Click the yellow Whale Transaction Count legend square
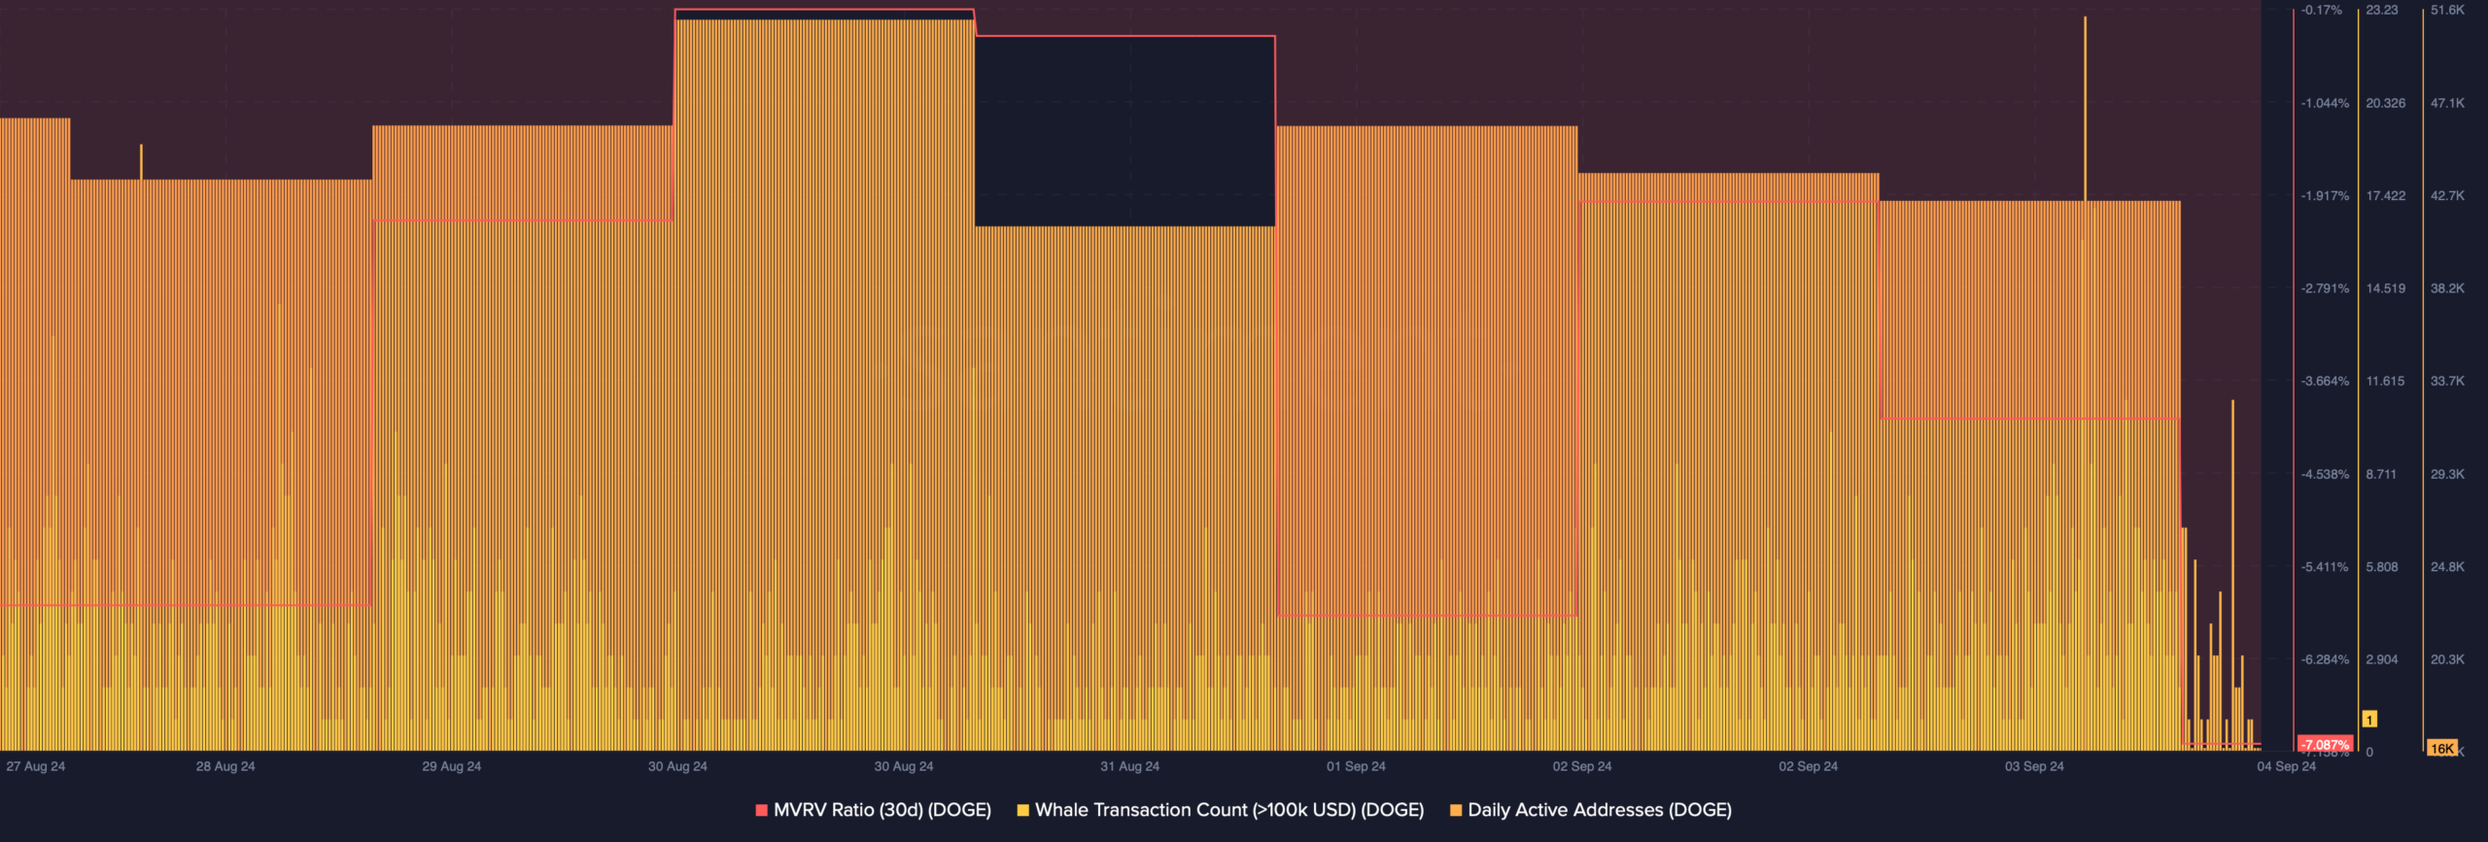Screen dimensions: 2488x842 1022,810
